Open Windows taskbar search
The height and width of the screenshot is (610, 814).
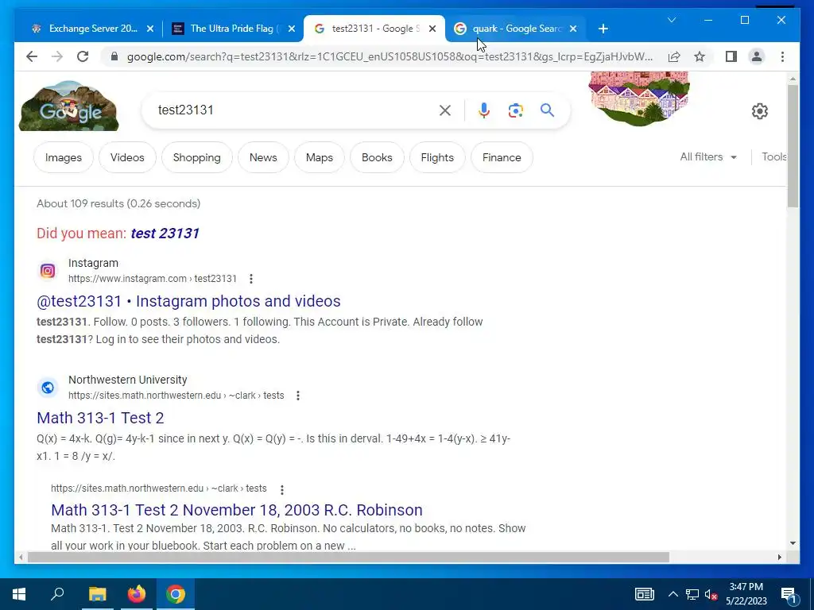point(57,594)
